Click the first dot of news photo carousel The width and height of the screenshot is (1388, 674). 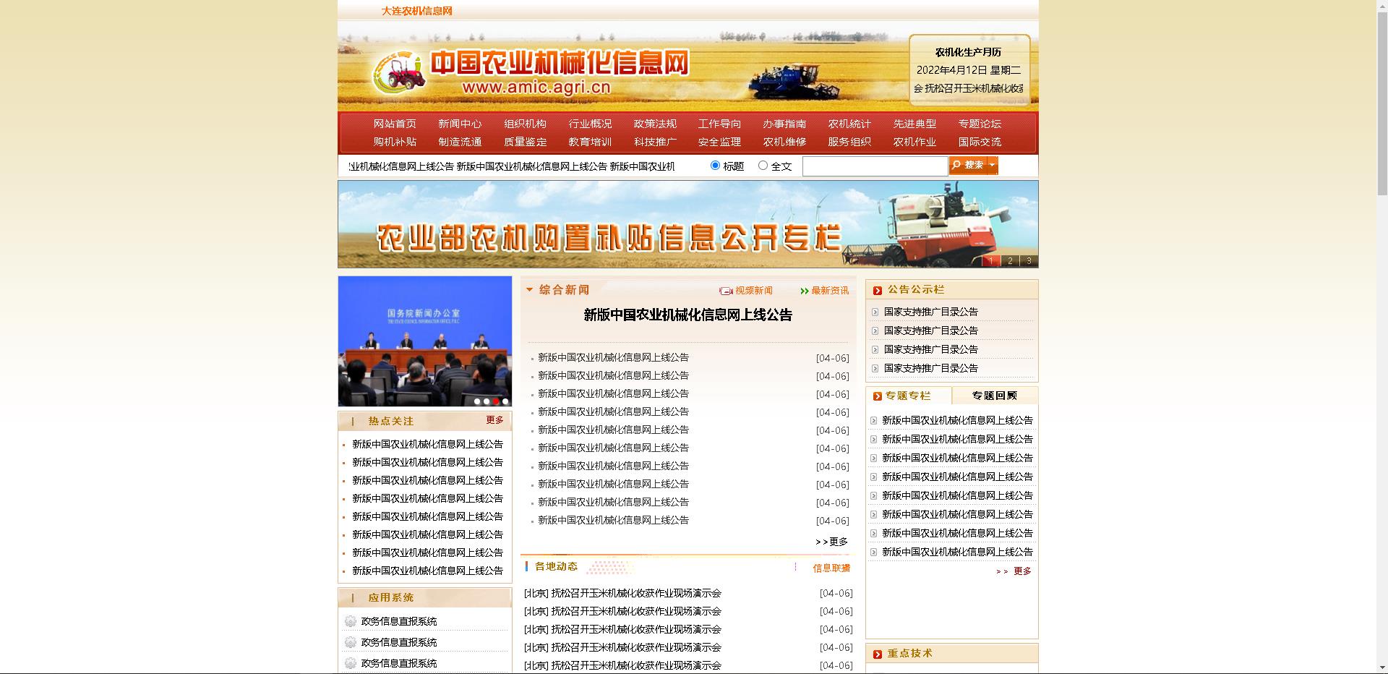[477, 401]
